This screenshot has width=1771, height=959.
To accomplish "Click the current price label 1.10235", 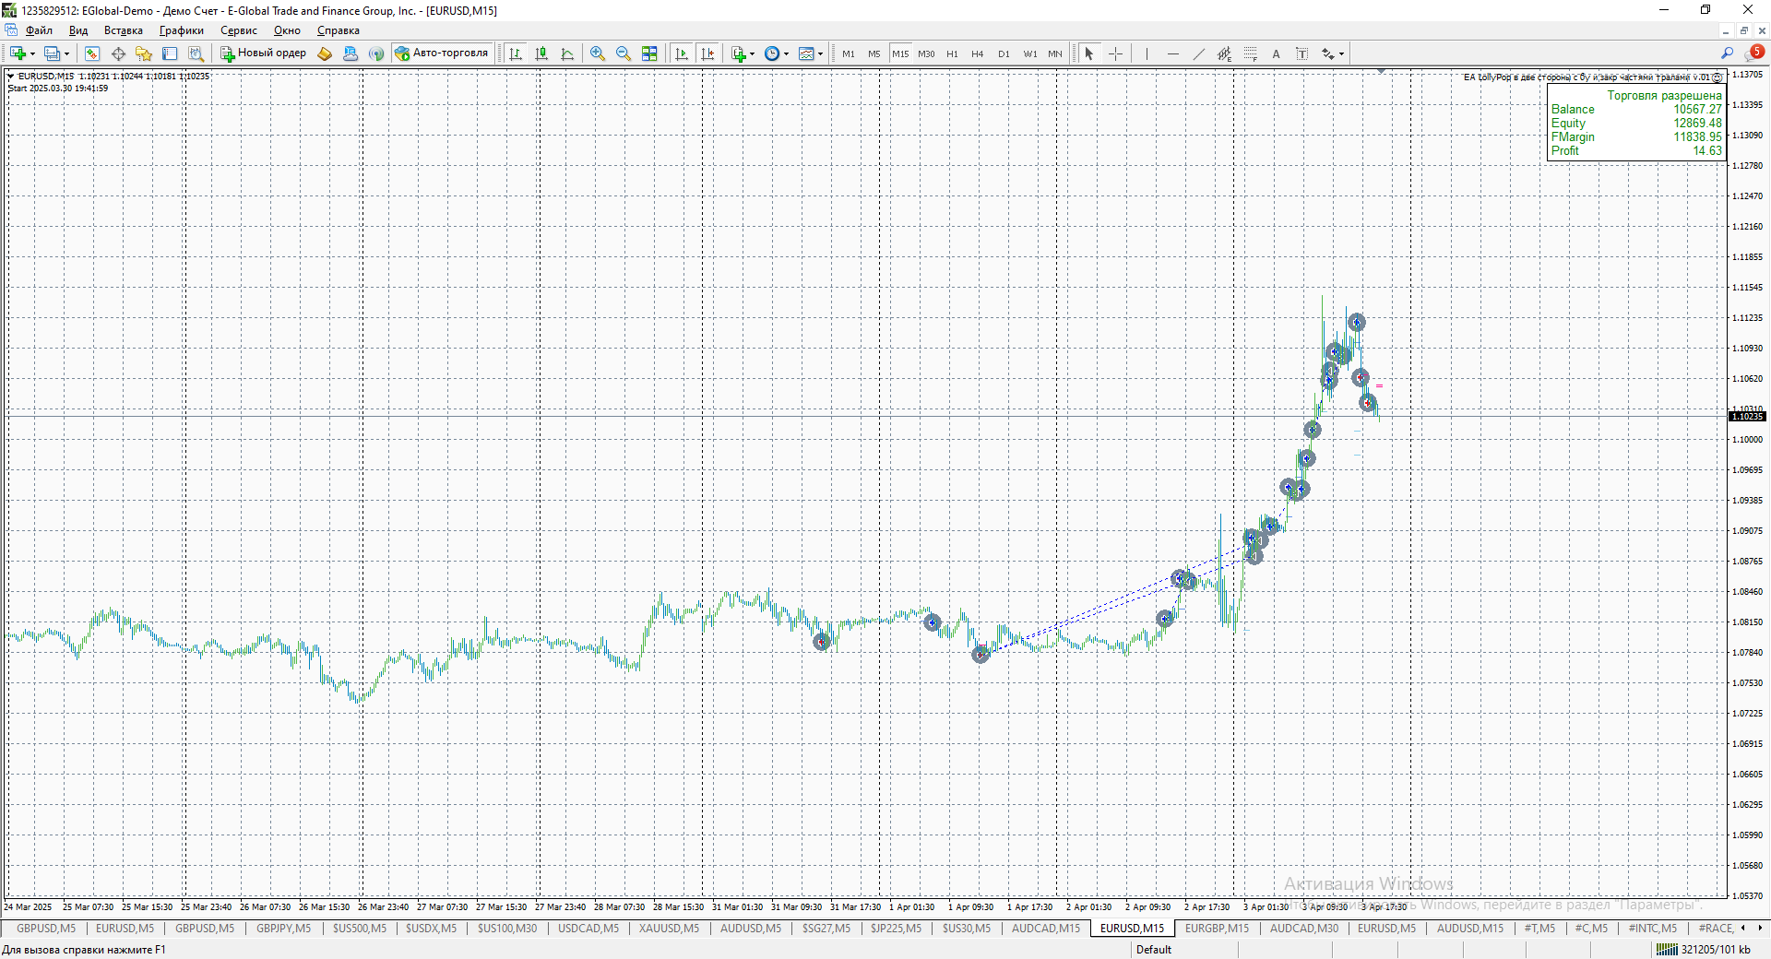I will coord(1747,417).
